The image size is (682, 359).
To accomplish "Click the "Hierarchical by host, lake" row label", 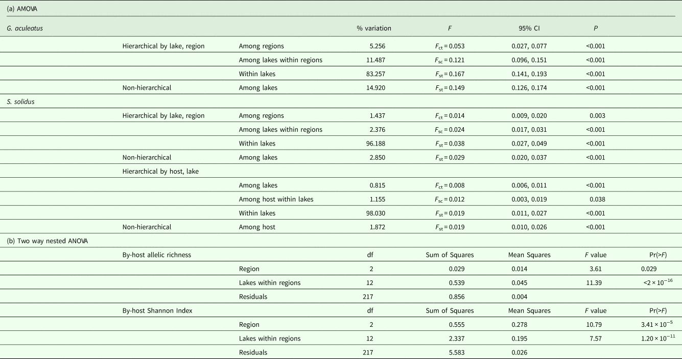I will pos(160,171).
